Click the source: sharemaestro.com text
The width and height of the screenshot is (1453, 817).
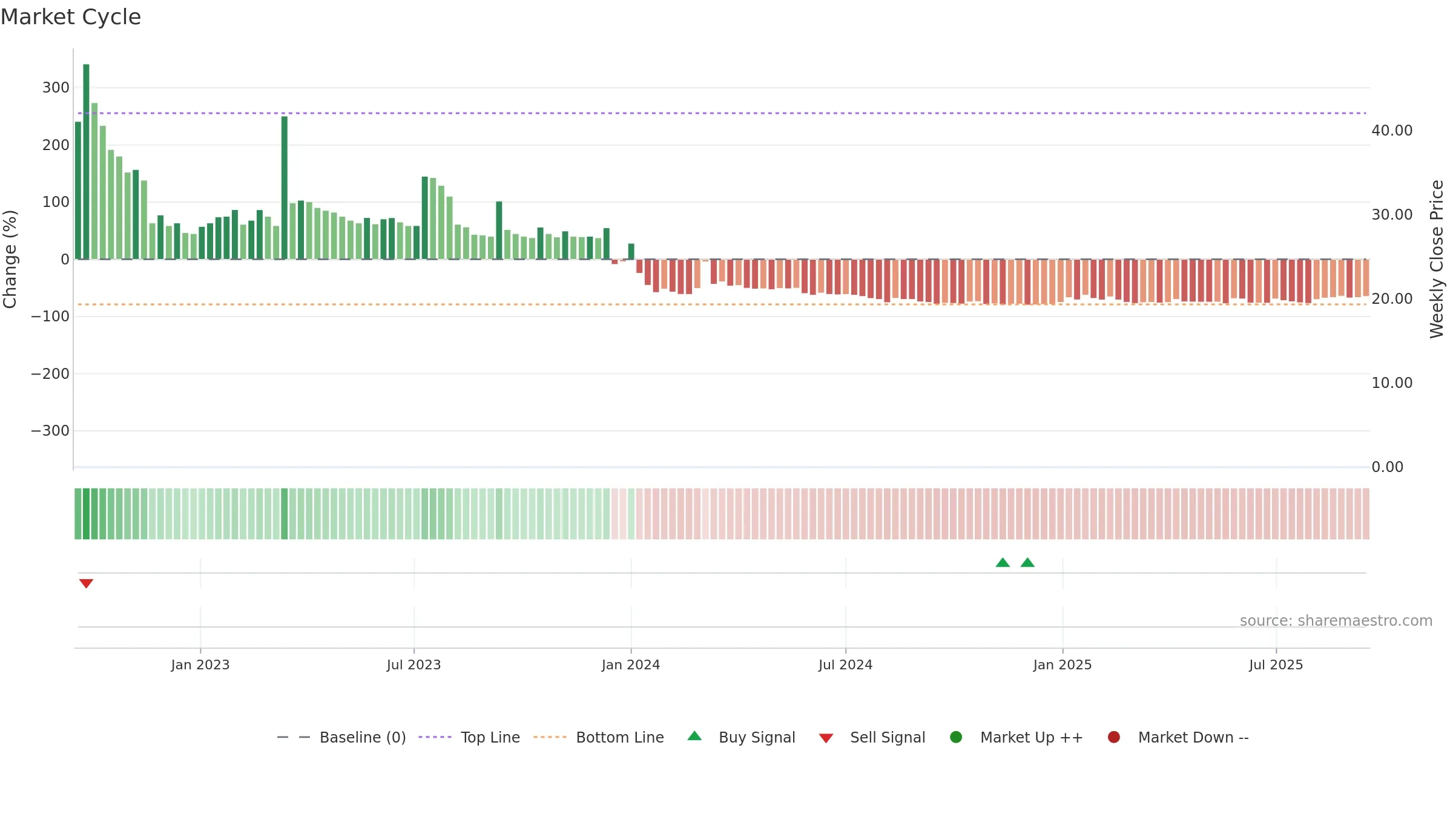[x=1336, y=621]
